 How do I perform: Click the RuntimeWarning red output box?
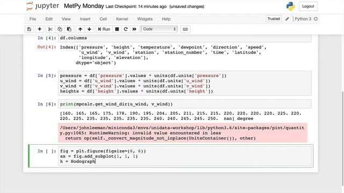183,133
